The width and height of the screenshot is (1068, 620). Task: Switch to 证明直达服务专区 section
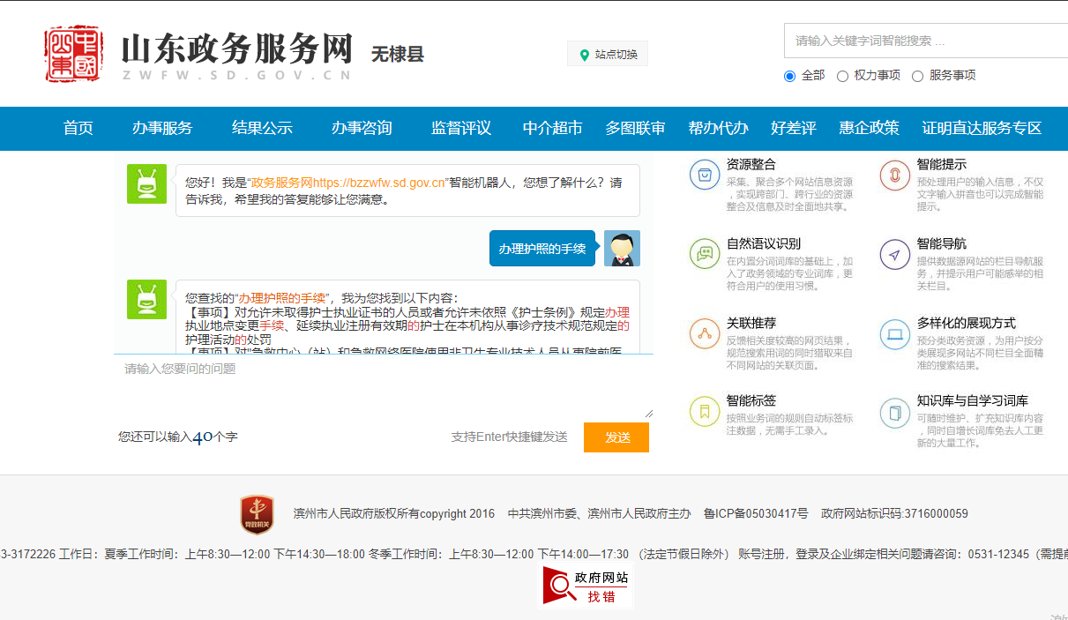pyautogui.click(x=982, y=127)
